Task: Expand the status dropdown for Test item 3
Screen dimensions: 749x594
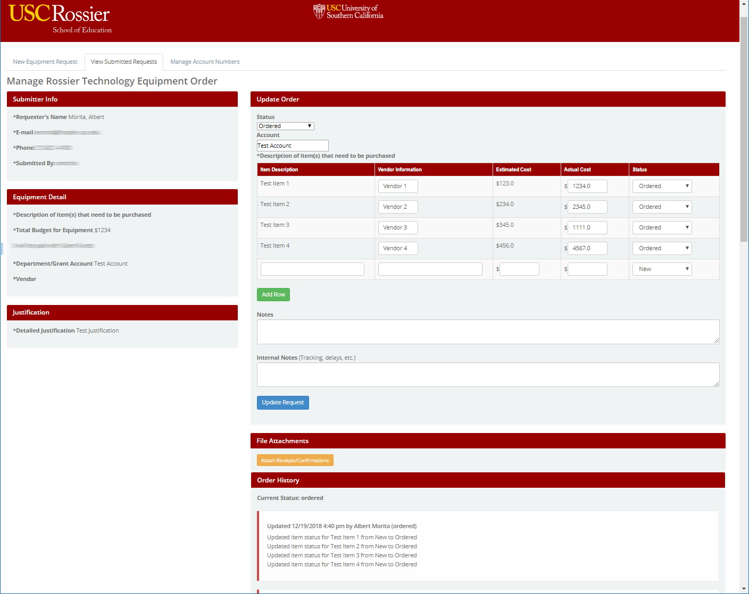Action: pyautogui.click(x=662, y=228)
